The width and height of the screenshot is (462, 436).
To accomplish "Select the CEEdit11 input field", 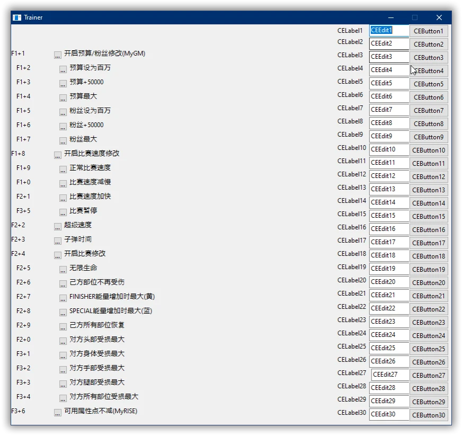I will [x=389, y=163].
